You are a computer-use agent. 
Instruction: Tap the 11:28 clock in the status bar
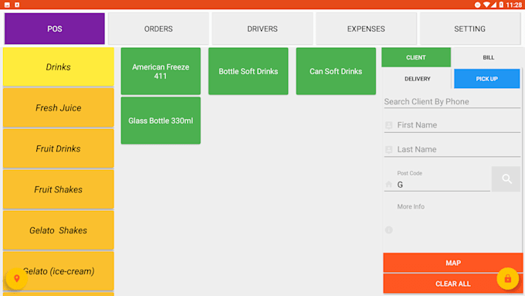click(x=513, y=5)
